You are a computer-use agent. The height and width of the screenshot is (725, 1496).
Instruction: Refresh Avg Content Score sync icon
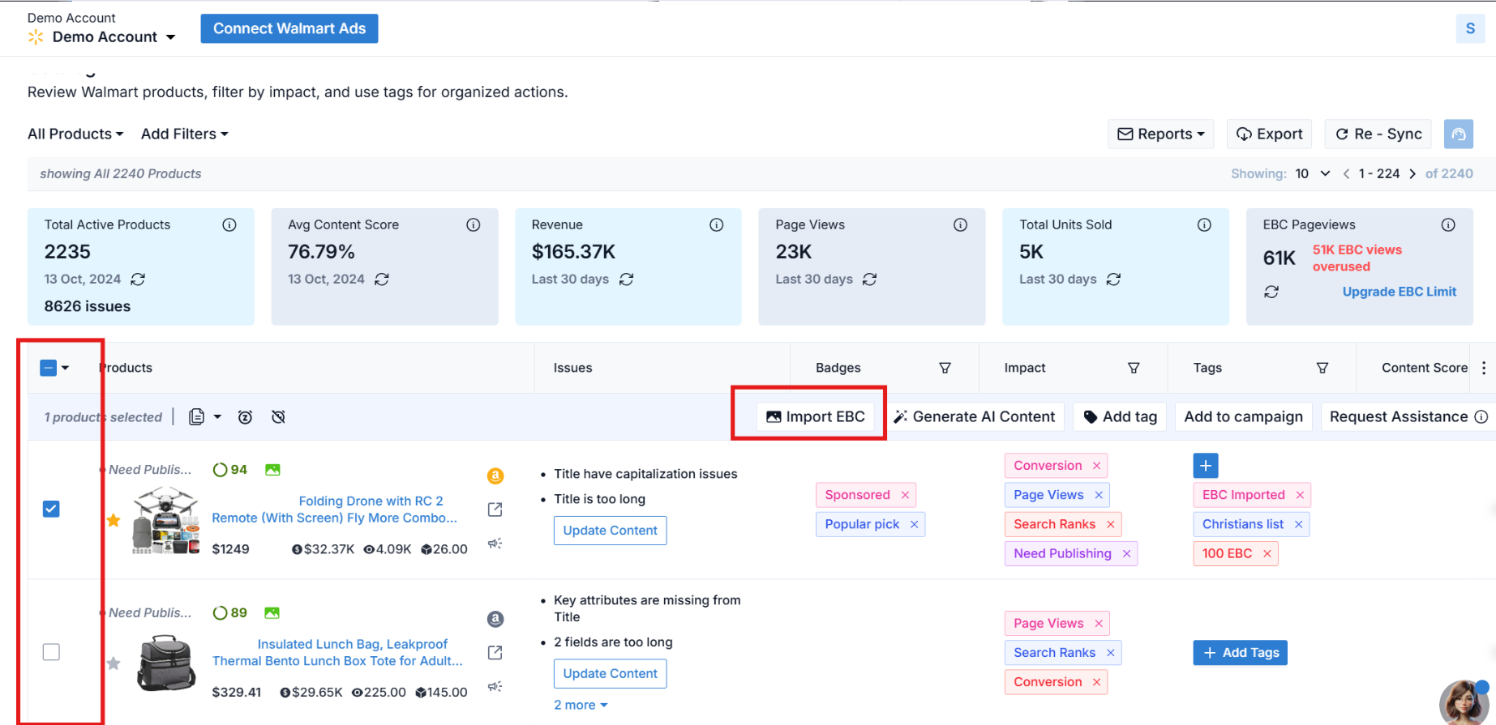tap(382, 279)
